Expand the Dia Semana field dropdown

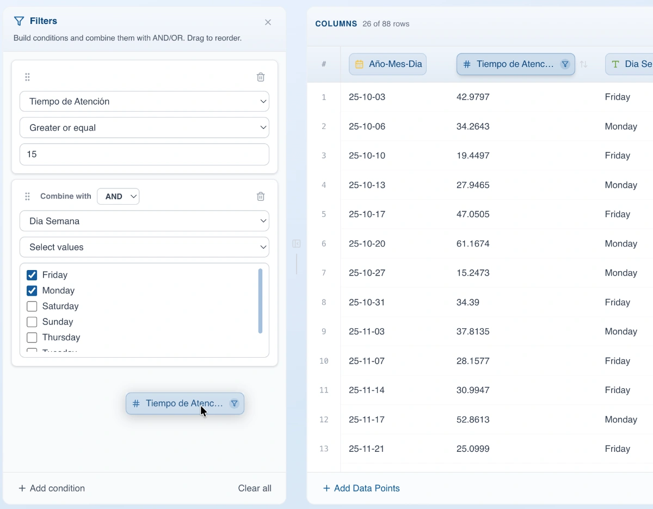[x=144, y=221]
